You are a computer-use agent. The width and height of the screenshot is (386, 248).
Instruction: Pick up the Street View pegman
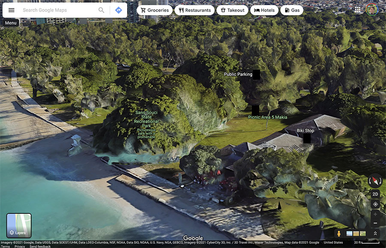pyautogui.click(x=339, y=233)
